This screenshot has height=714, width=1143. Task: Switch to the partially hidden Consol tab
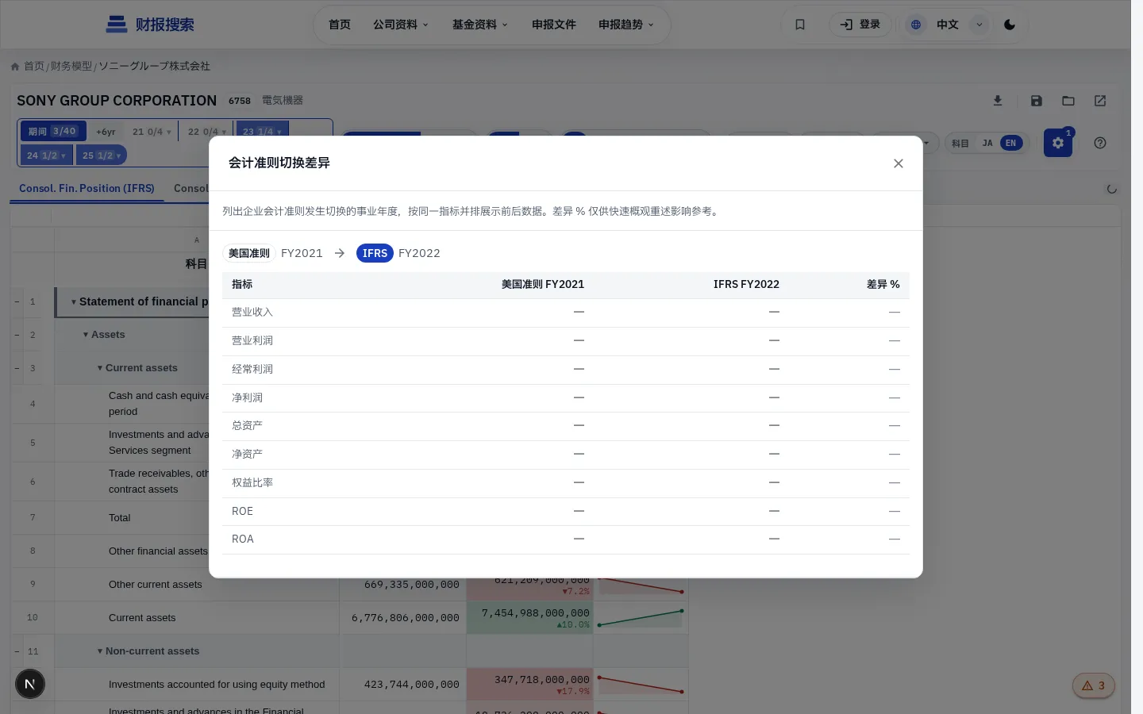pyautogui.click(x=190, y=189)
